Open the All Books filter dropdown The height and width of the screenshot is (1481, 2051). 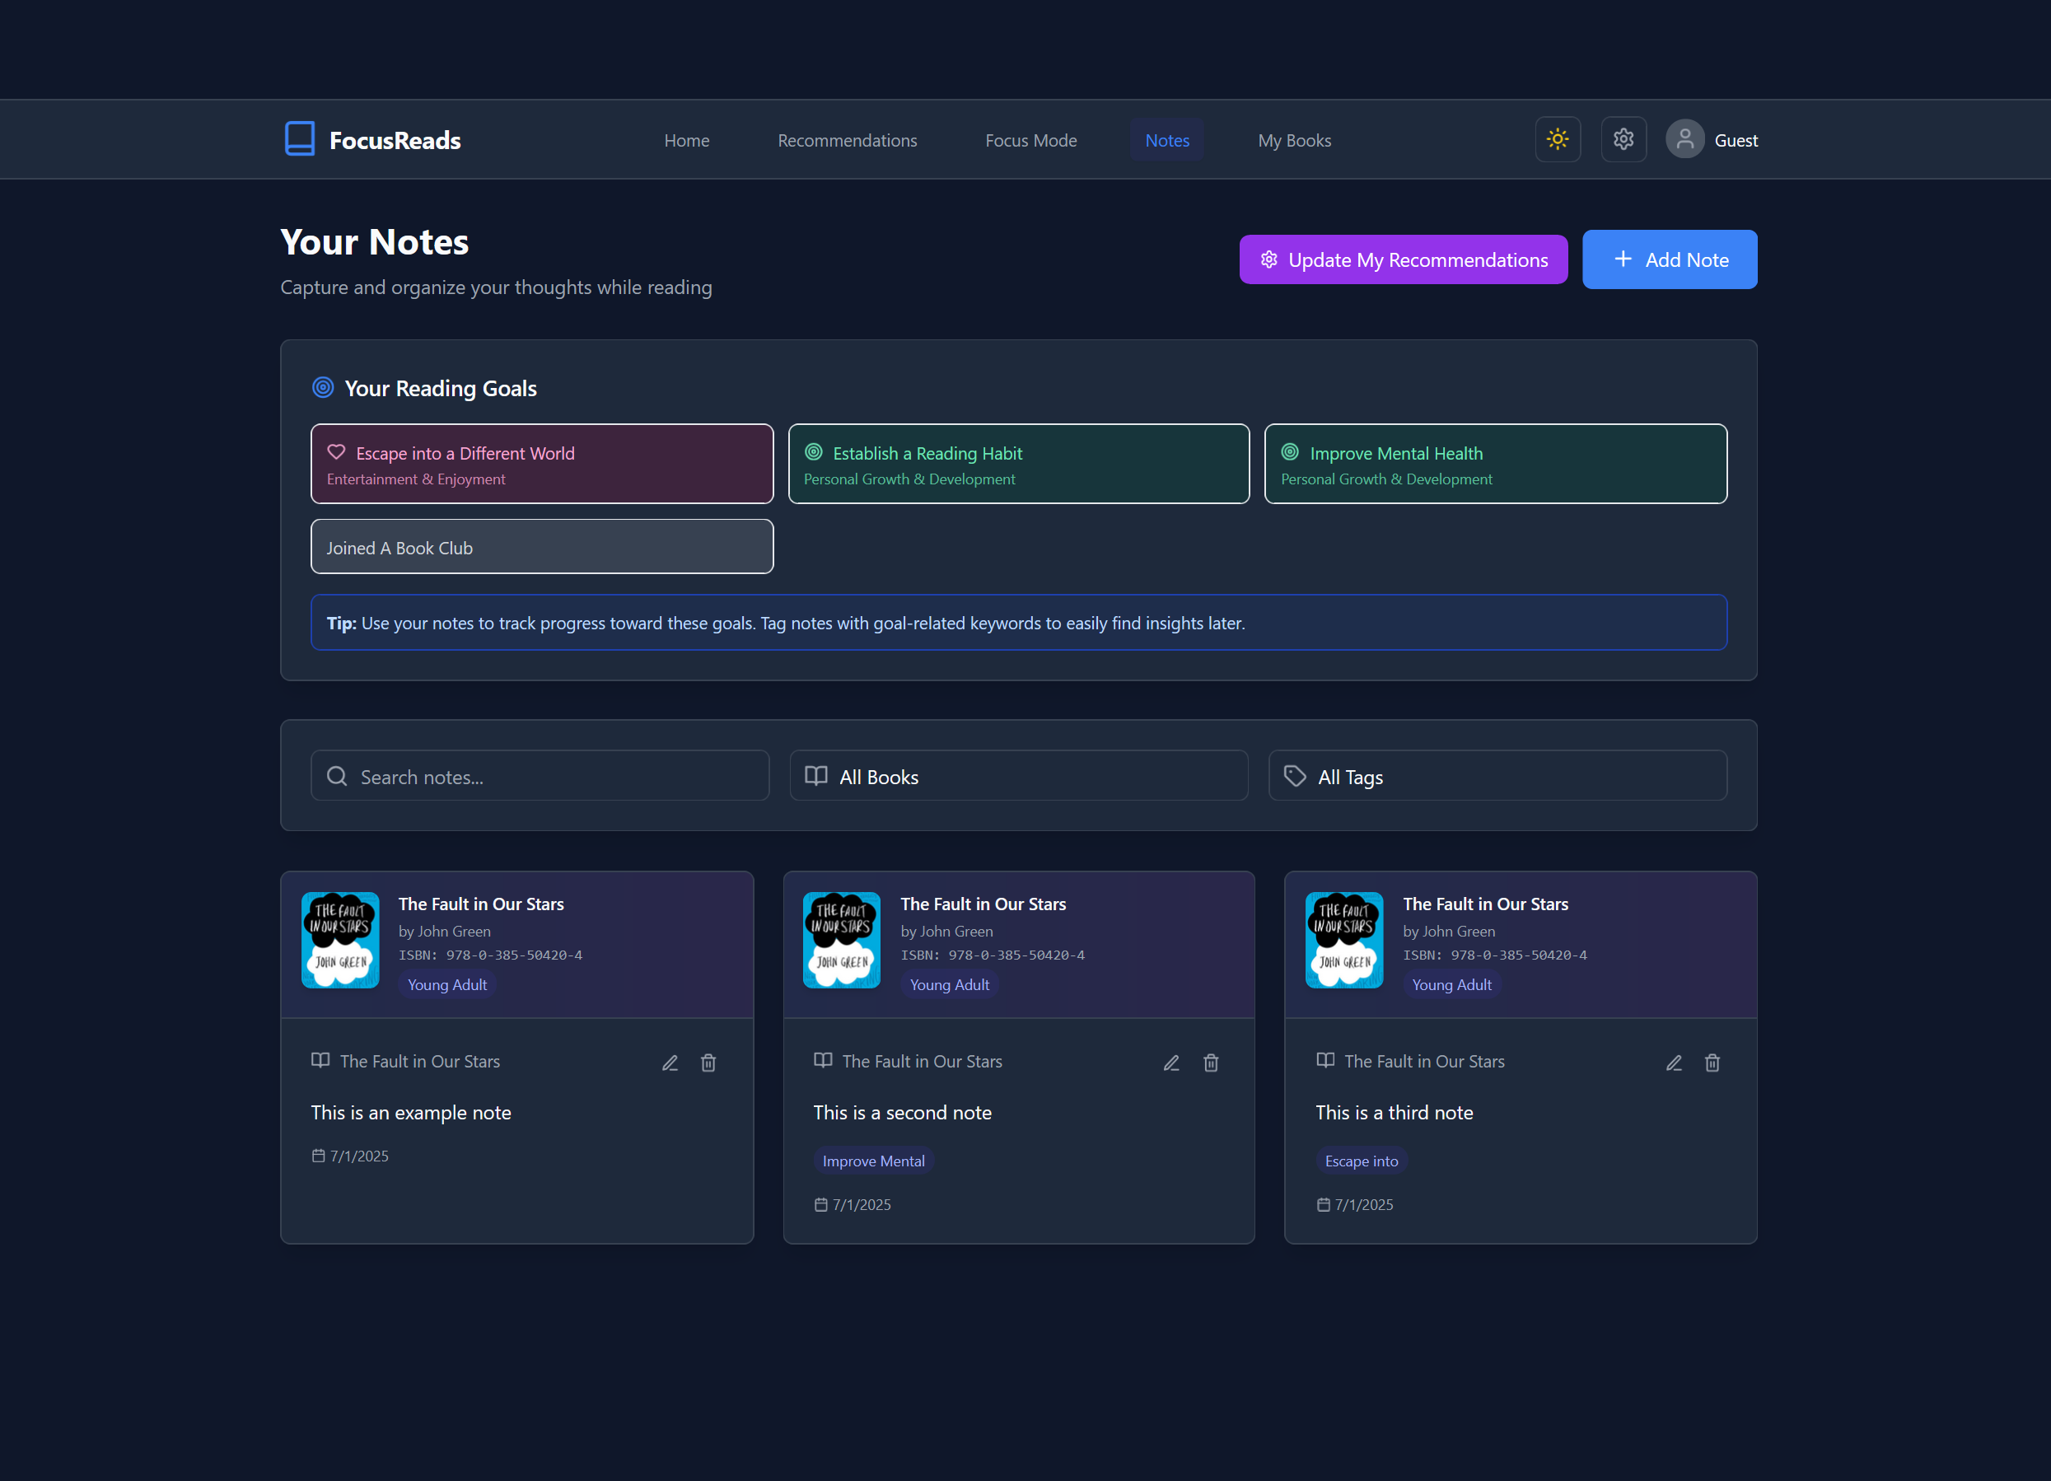(1018, 776)
